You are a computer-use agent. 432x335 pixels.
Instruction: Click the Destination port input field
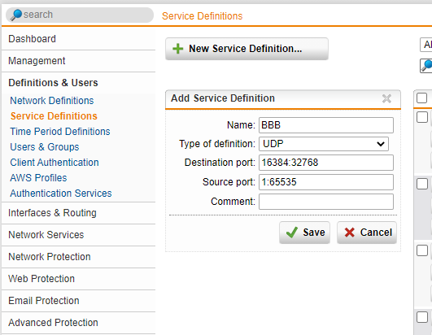coord(326,163)
